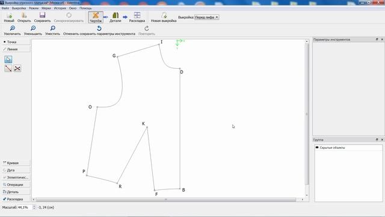This screenshot has width=385, height=217.
Task: Click the canvas vertical scrollbar
Action: click(307, 114)
